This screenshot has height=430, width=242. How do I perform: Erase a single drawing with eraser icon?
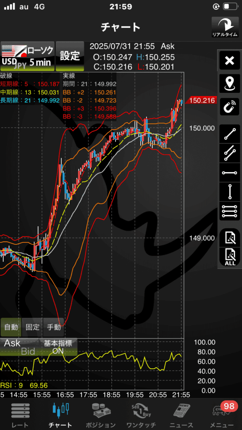[230, 238]
